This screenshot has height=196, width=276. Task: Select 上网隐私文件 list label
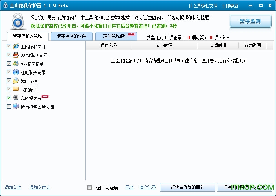(x=33, y=47)
